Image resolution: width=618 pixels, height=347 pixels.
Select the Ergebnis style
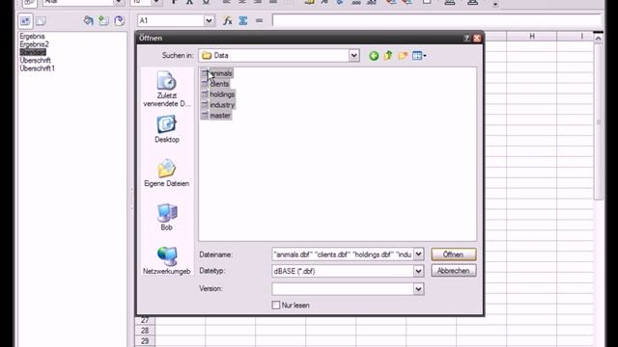(32, 37)
